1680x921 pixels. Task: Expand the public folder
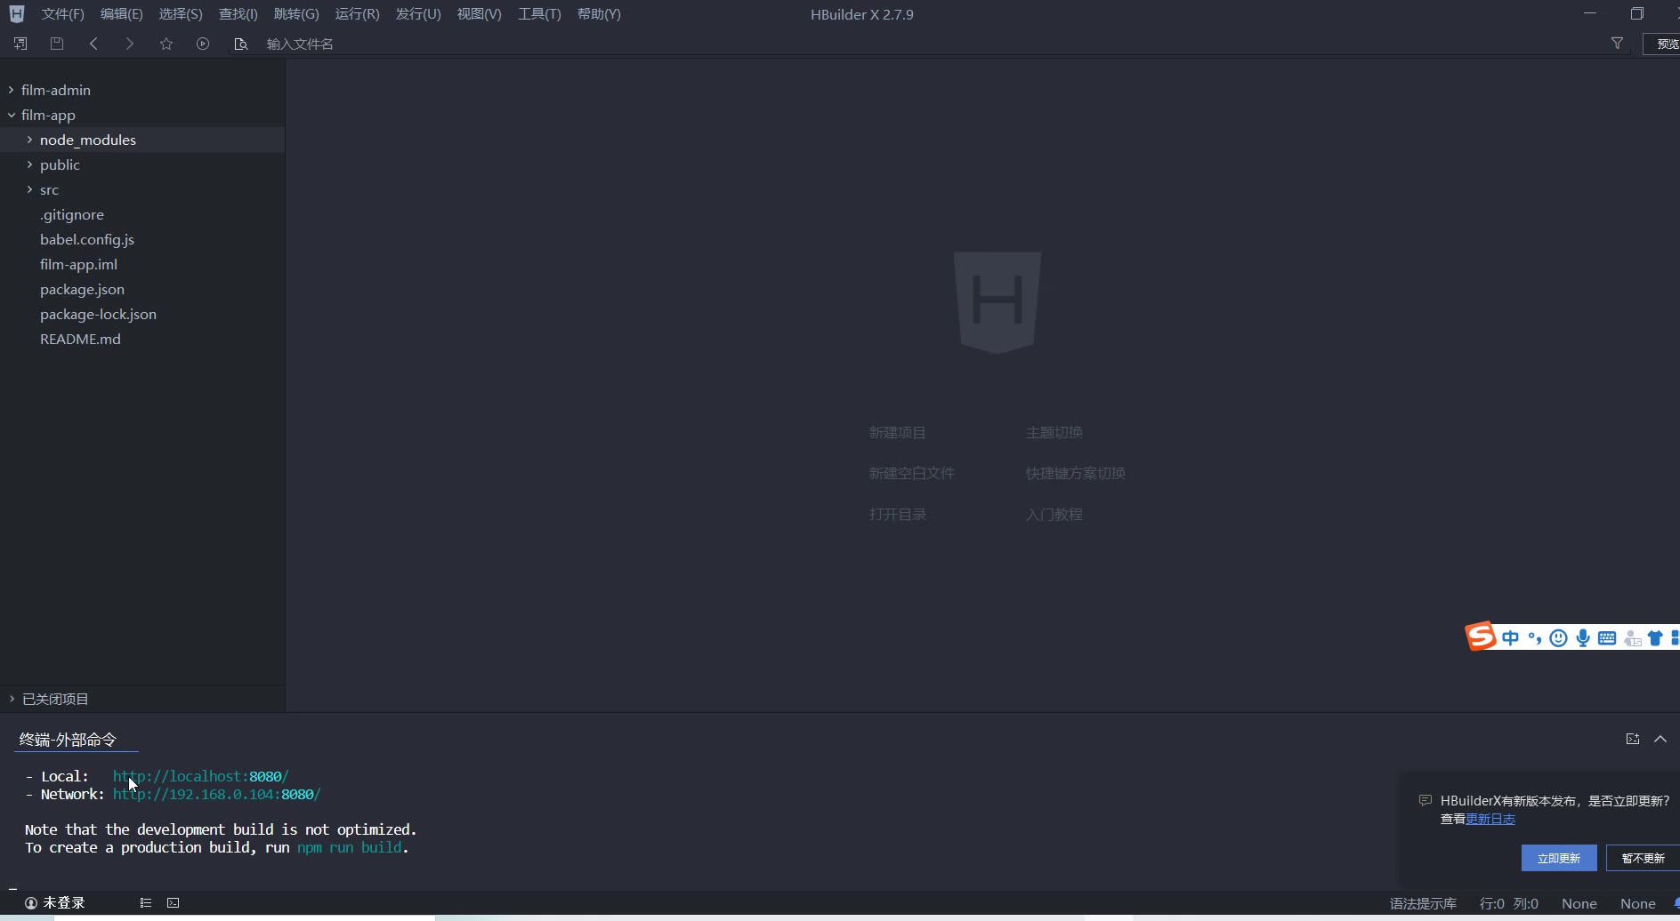[29, 164]
